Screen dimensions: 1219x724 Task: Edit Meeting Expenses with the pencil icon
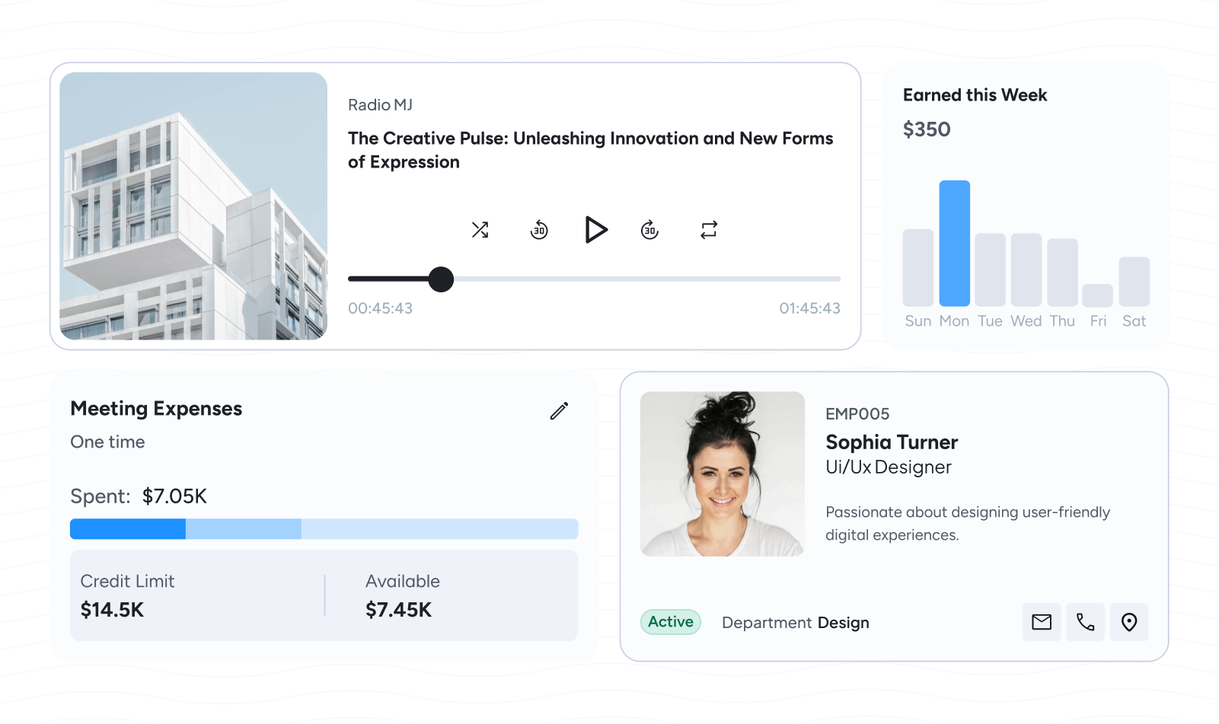559,411
